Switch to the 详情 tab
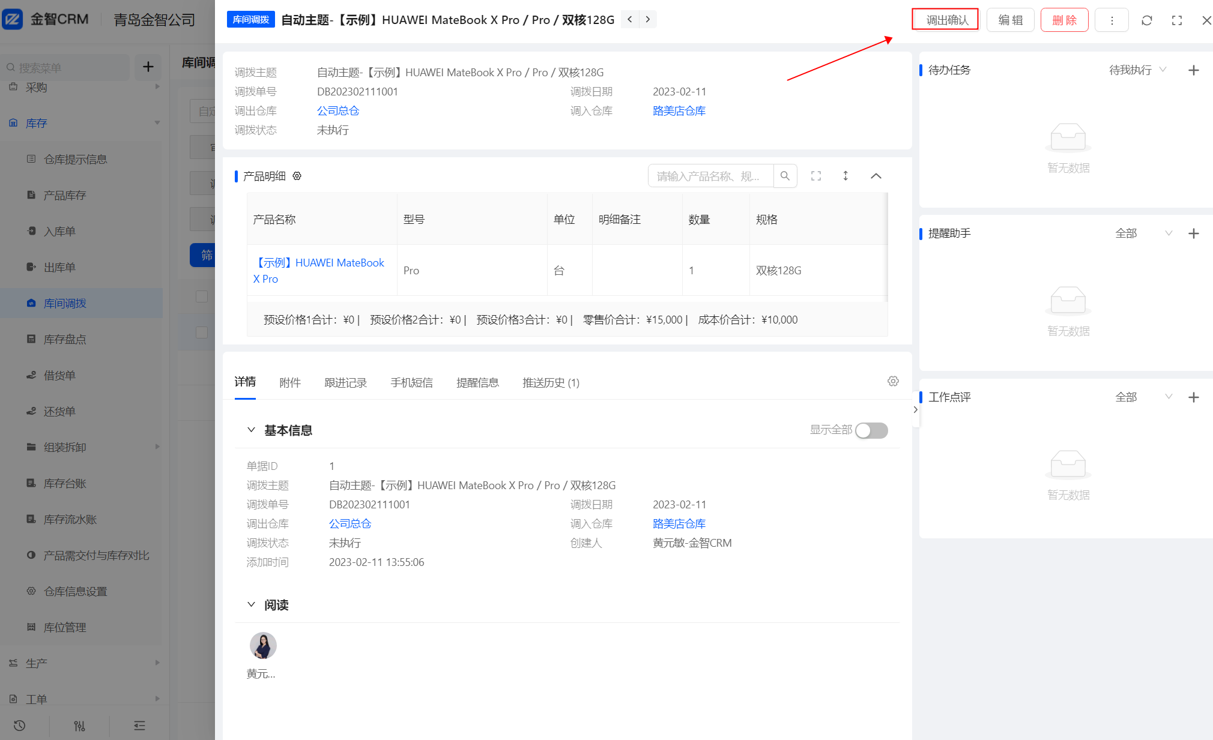This screenshot has width=1213, height=740. tap(245, 382)
